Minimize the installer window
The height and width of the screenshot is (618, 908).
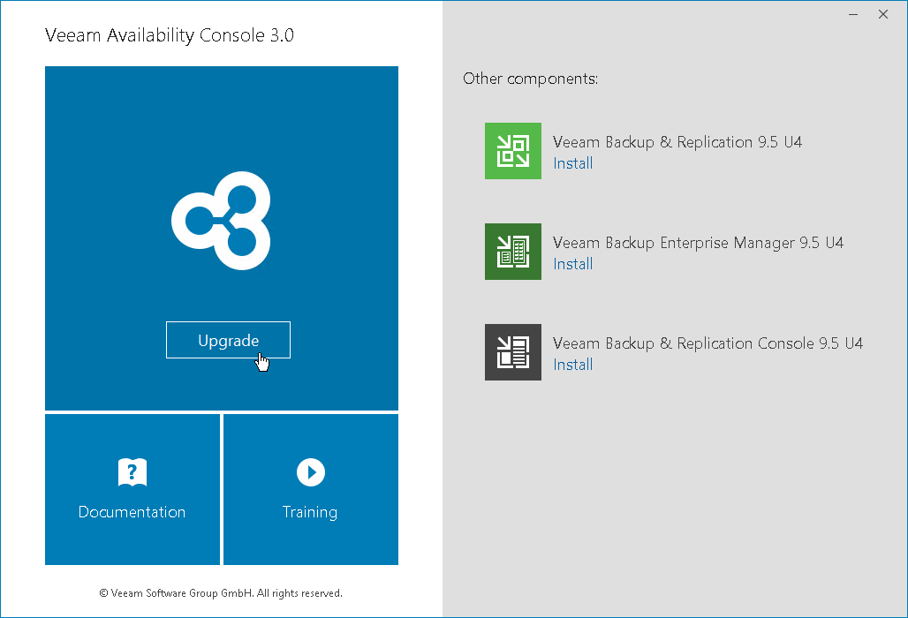point(853,14)
